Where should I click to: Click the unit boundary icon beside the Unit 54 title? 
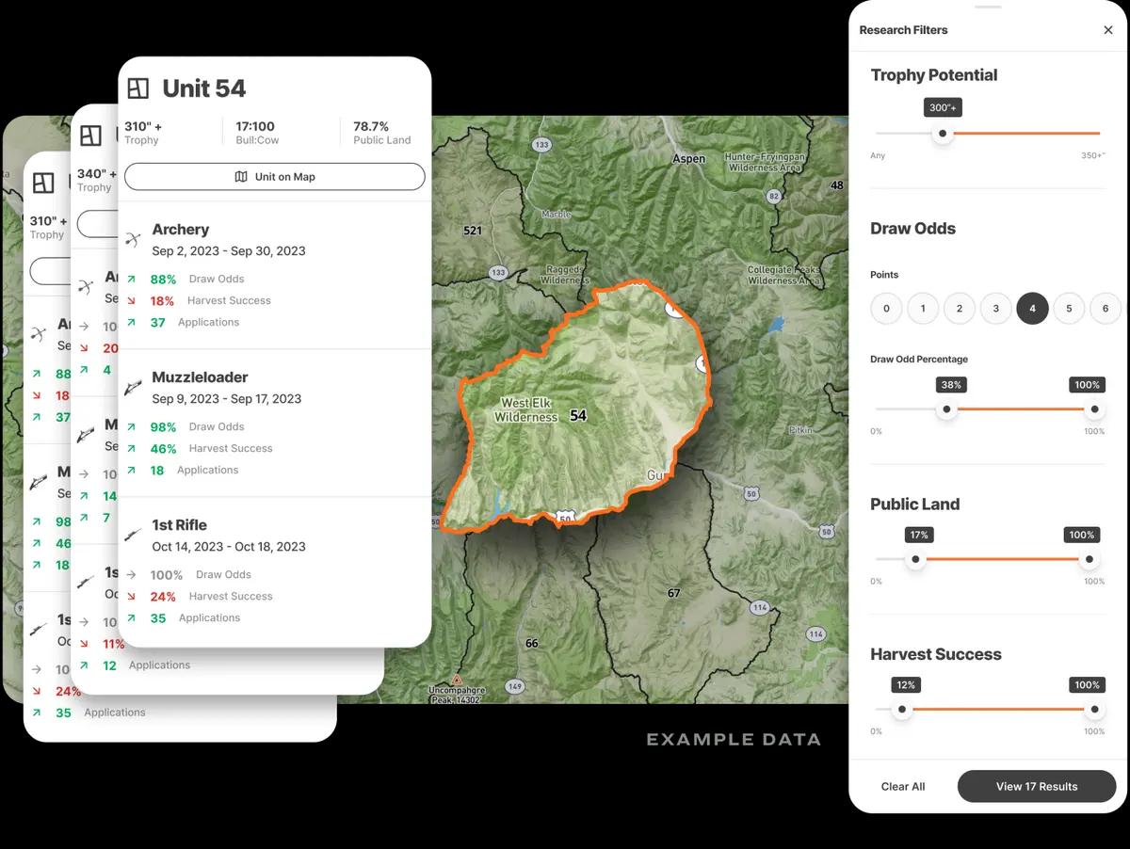click(x=138, y=87)
